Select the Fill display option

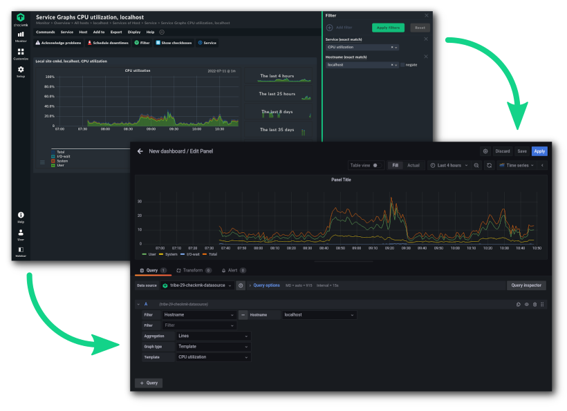click(396, 165)
